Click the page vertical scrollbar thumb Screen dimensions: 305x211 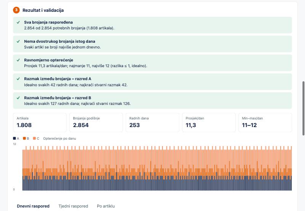(x=303, y=108)
